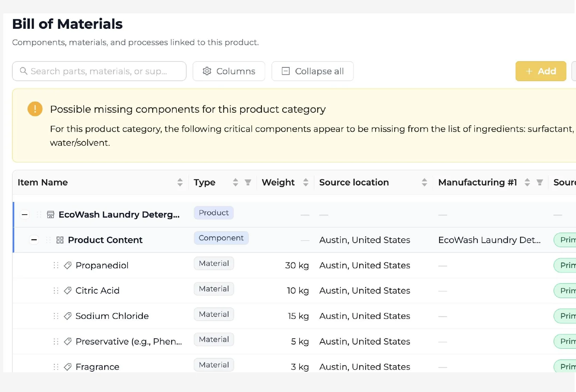
Task: Click the Columns gear icon
Action: 207,71
